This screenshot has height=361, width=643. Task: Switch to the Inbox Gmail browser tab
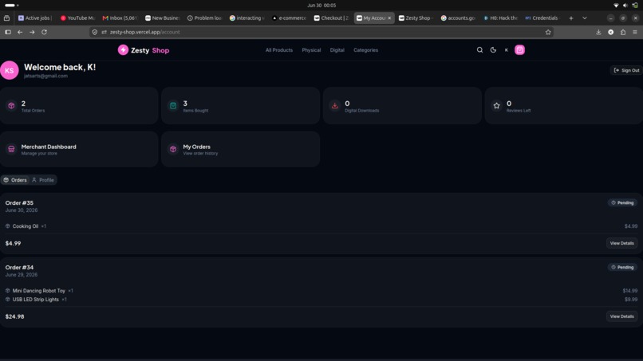pyautogui.click(x=120, y=18)
